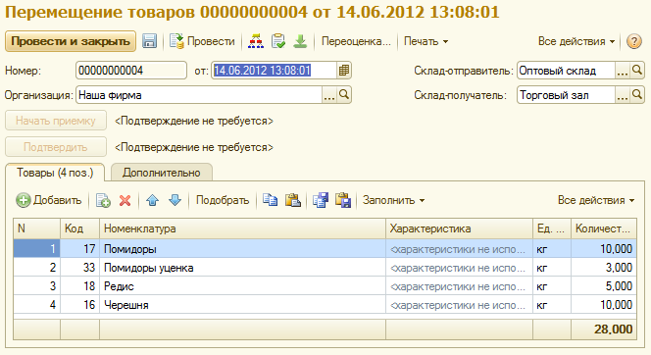Click the Ед. ... unit column header
Screen dimensions: 651x355
coord(552,228)
